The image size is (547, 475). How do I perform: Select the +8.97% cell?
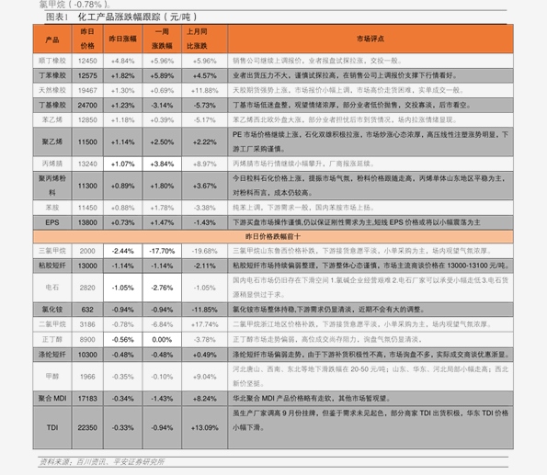pyautogui.click(x=205, y=164)
